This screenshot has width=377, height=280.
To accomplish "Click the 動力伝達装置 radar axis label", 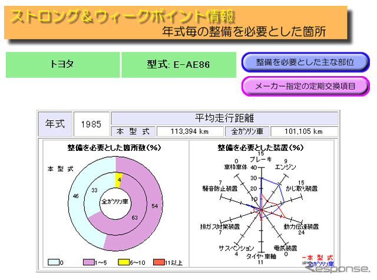I will (x=301, y=226).
